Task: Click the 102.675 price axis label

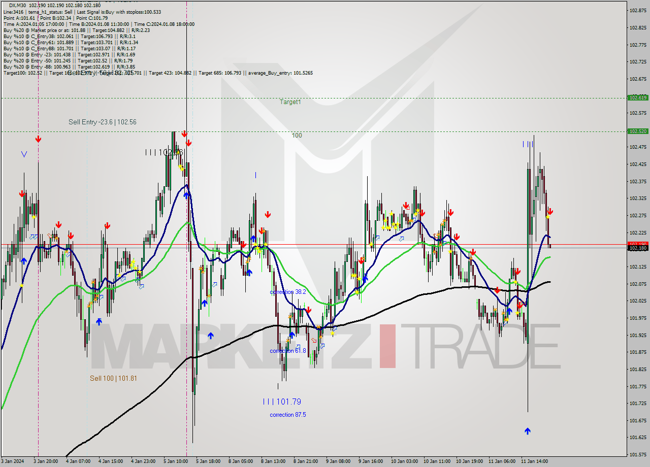Action: (638, 79)
